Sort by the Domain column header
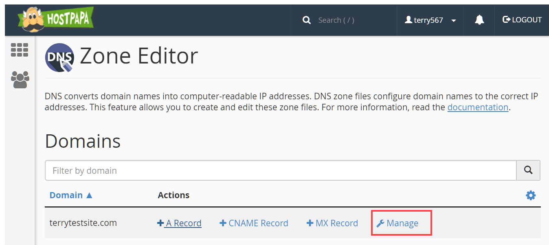549x245 pixels. click(71, 195)
